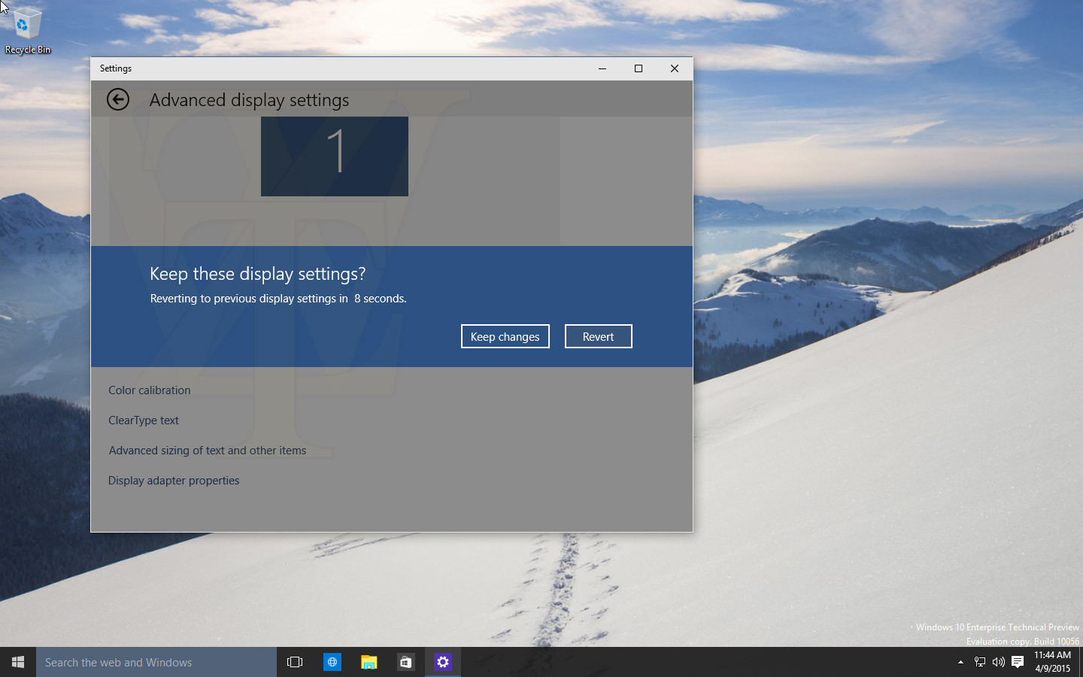1083x677 pixels.
Task: Open Display adapter properties
Action: pos(174,480)
